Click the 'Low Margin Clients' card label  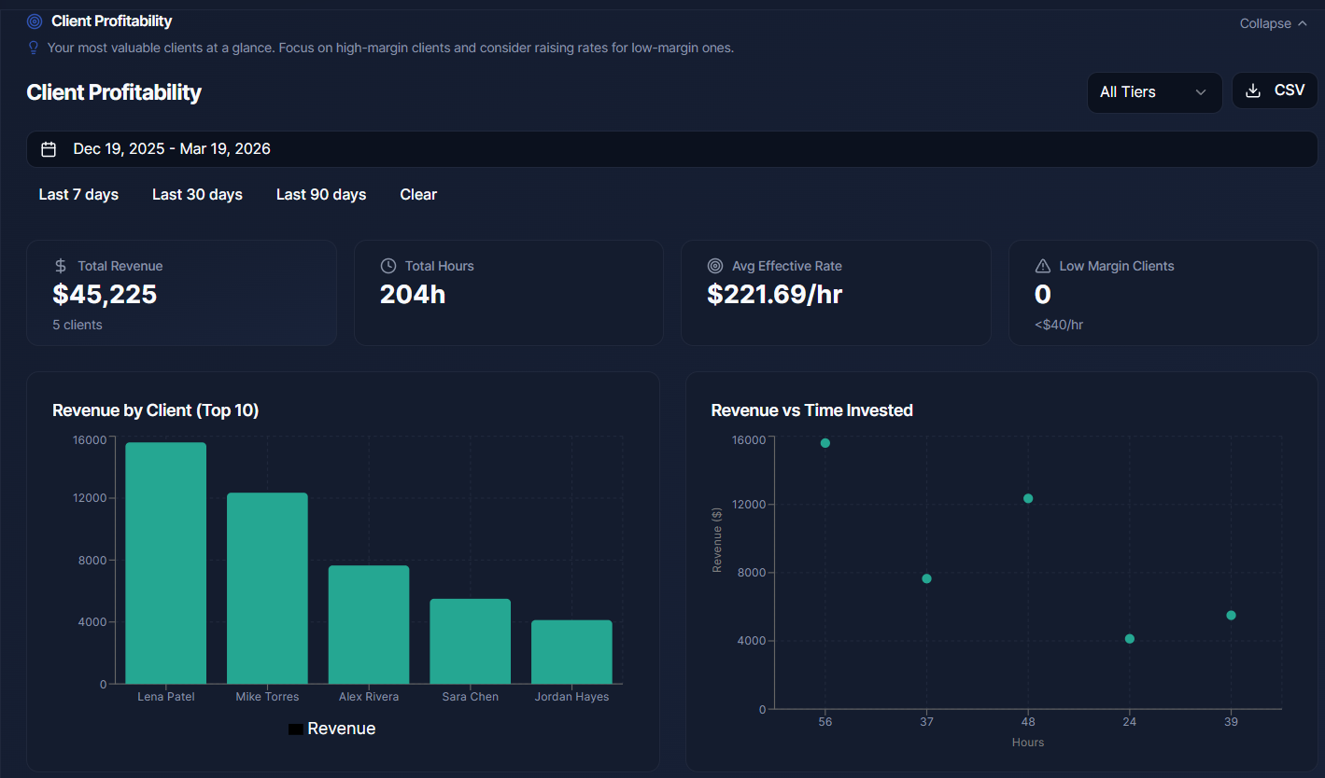pyautogui.click(x=1117, y=266)
